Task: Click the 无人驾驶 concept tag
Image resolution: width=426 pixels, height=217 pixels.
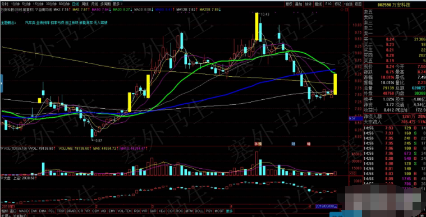Action: click(x=101, y=23)
